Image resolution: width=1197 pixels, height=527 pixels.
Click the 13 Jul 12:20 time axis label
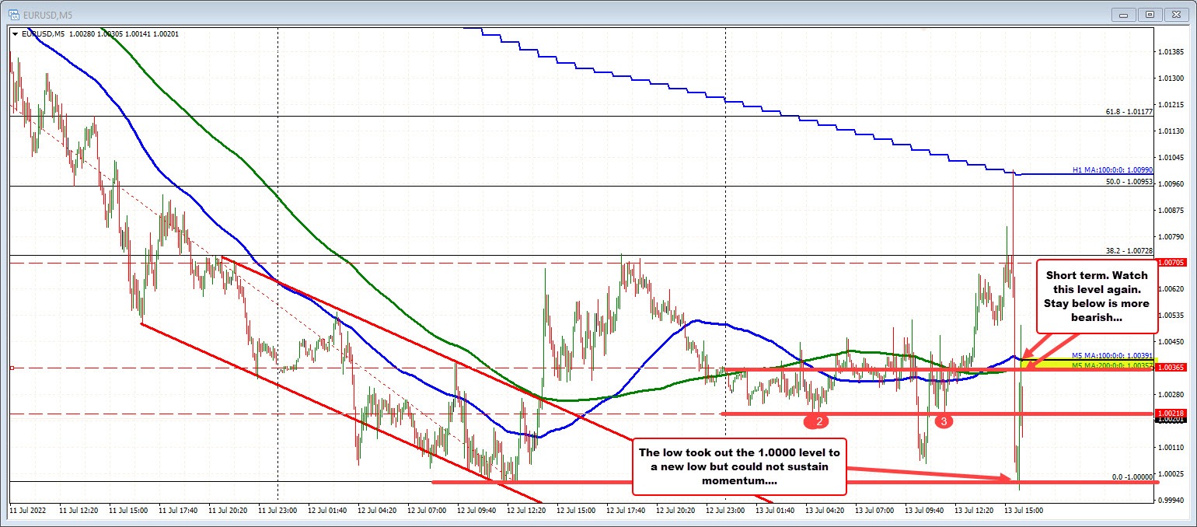pos(974,511)
